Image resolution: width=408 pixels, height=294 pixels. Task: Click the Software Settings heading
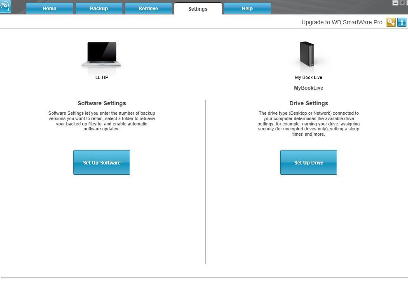coord(102,103)
